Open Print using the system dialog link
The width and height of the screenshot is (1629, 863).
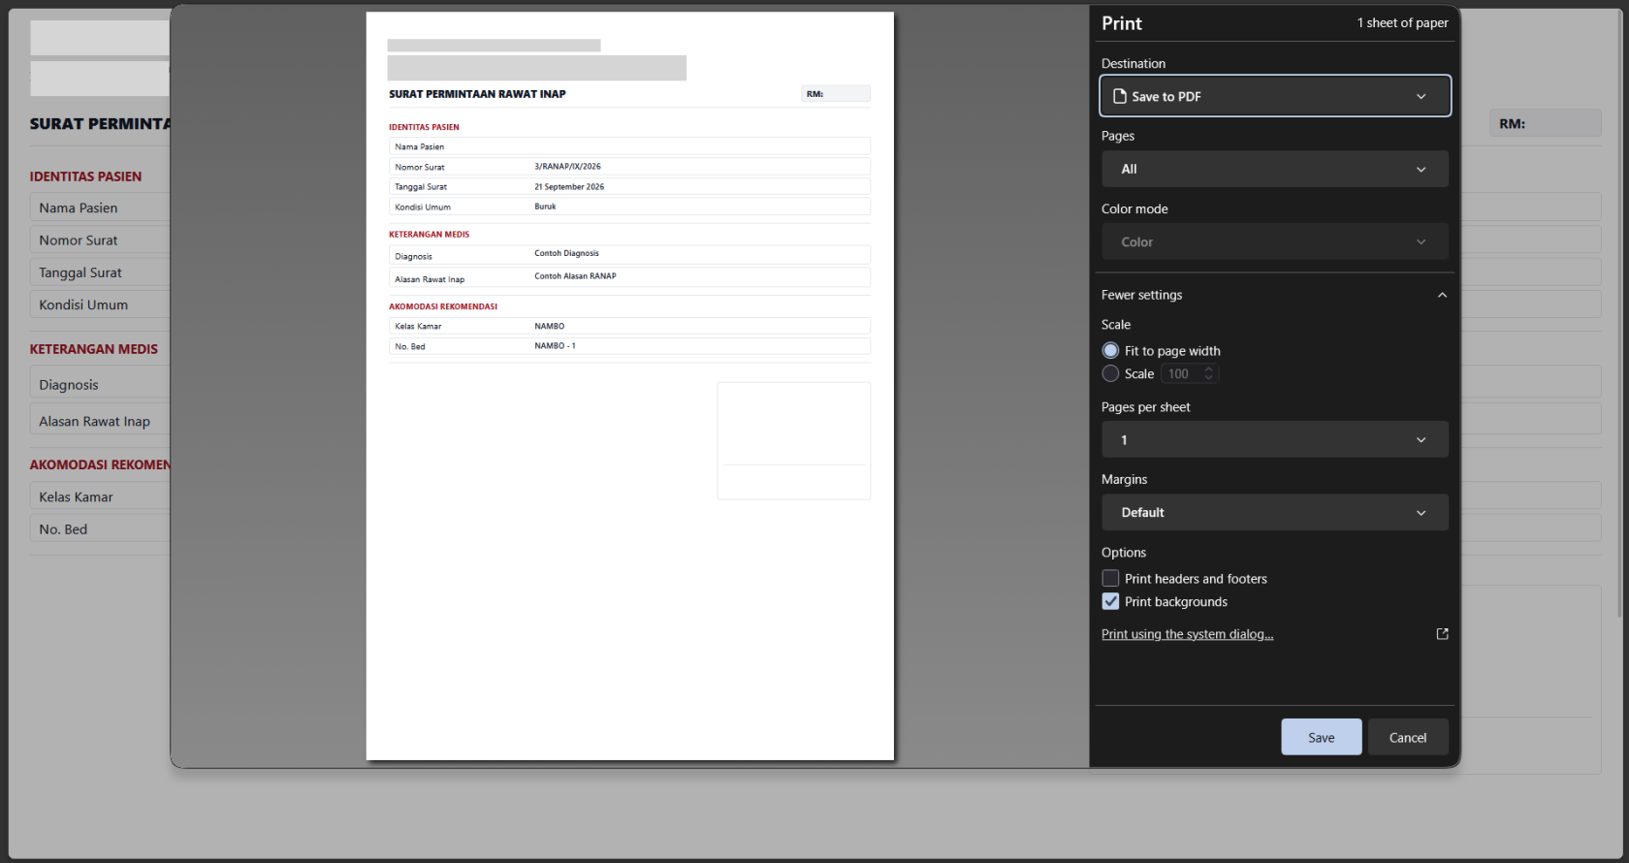[1187, 634]
